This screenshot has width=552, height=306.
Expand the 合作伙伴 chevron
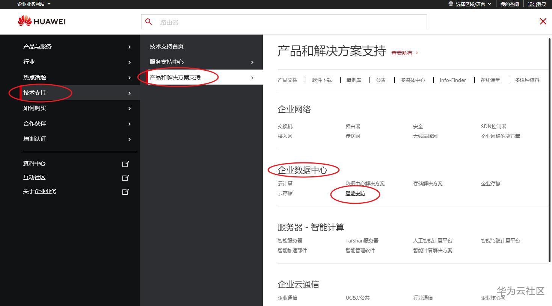point(130,124)
